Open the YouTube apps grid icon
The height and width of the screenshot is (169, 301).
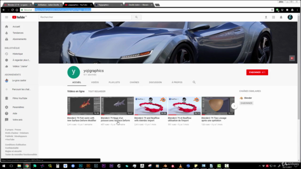tap(274, 17)
